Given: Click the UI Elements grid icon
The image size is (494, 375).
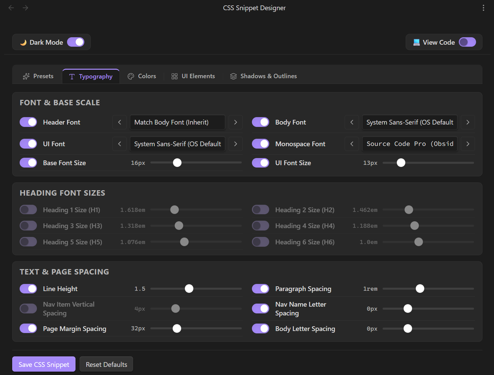Looking at the screenshot, I should (x=174, y=76).
